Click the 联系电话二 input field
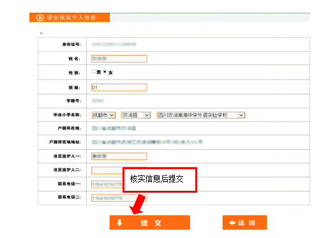 point(119,198)
